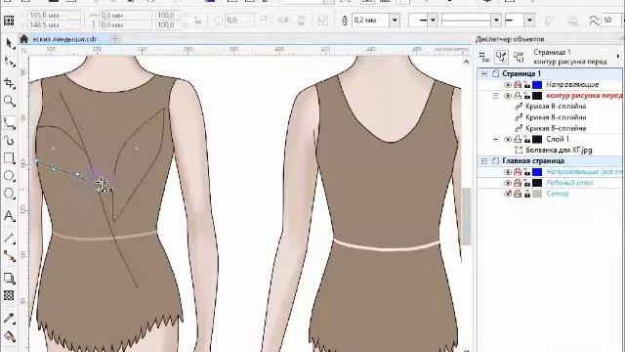Image resolution: width=625 pixels, height=352 pixels.
Task: Select first Кривая В-сплайна object
Action: 556,107
